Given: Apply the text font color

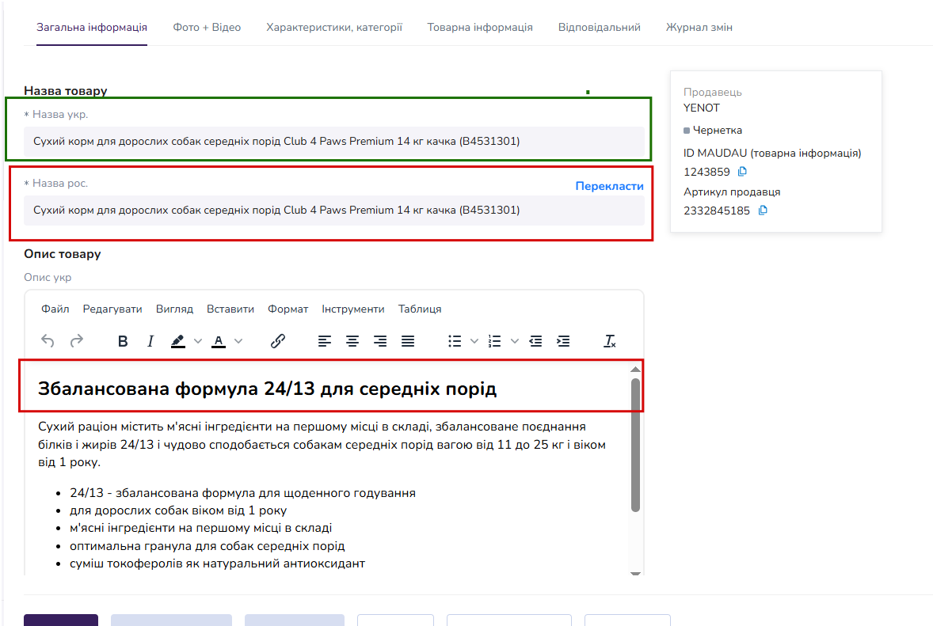Looking at the screenshot, I should click(x=219, y=341).
